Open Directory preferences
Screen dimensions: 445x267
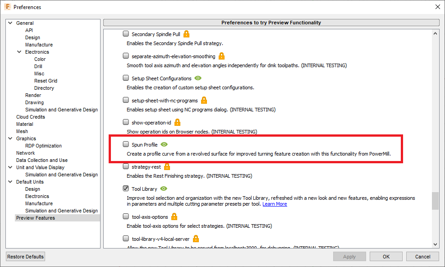tap(44, 88)
